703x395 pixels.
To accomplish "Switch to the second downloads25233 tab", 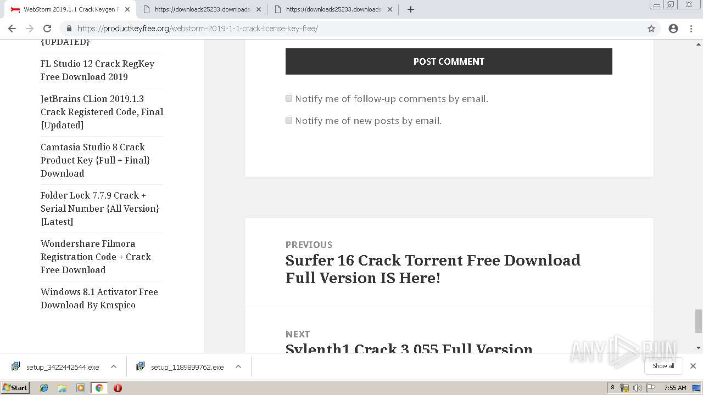I will [x=202, y=9].
